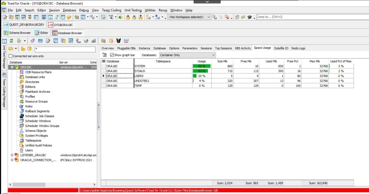Viewport: 369px width, 194px height.
Task: Collapse the ORA18C database tree node
Action: click(x=12, y=67)
